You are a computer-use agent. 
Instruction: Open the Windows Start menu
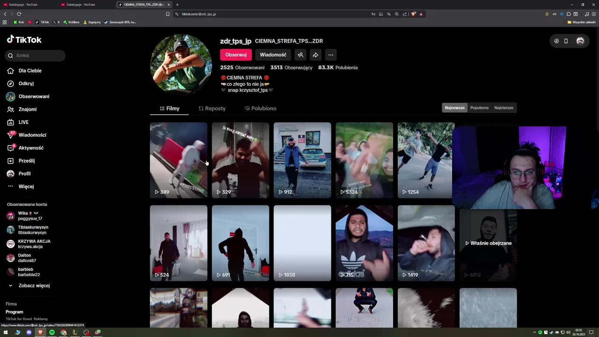point(6,332)
